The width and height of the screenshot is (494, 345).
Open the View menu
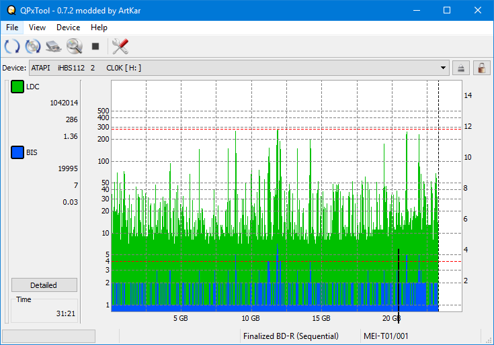[x=37, y=28]
